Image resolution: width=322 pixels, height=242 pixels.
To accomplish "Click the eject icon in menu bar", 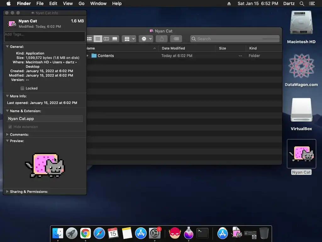I will pyautogui.click(x=229, y=3).
